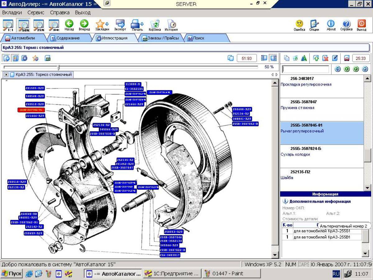Go back with Назад button
This screenshot has height=280, width=373.
pyautogui.click(x=69, y=25)
